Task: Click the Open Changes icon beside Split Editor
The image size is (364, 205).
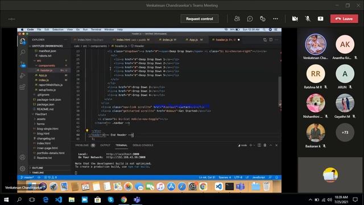Action: (x=265, y=40)
